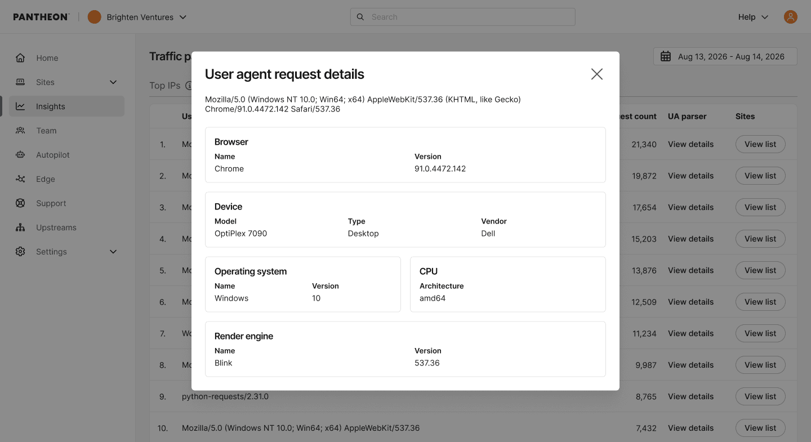This screenshot has width=811, height=442.
Task: Click the Settings gear icon
Action: coord(20,252)
